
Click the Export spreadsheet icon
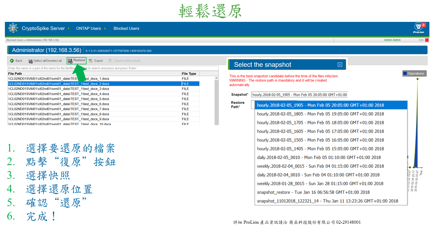91,61
